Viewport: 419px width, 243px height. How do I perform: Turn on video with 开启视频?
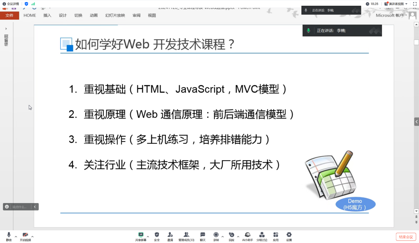point(25,235)
